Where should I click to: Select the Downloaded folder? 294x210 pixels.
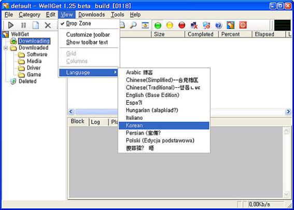(x=34, y=48)
